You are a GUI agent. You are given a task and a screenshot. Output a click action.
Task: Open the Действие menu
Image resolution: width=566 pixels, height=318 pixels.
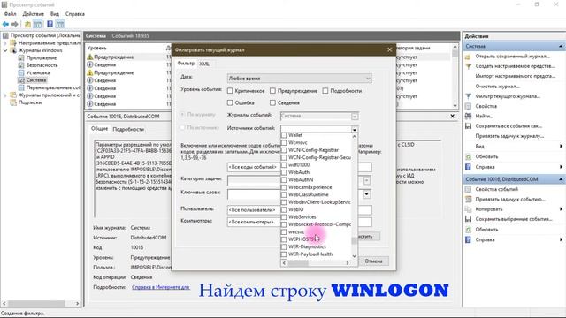(34, 14)
